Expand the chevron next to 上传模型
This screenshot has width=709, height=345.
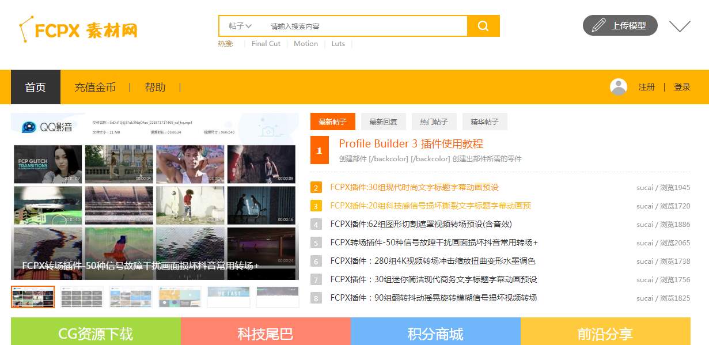[x=680, y=25]
